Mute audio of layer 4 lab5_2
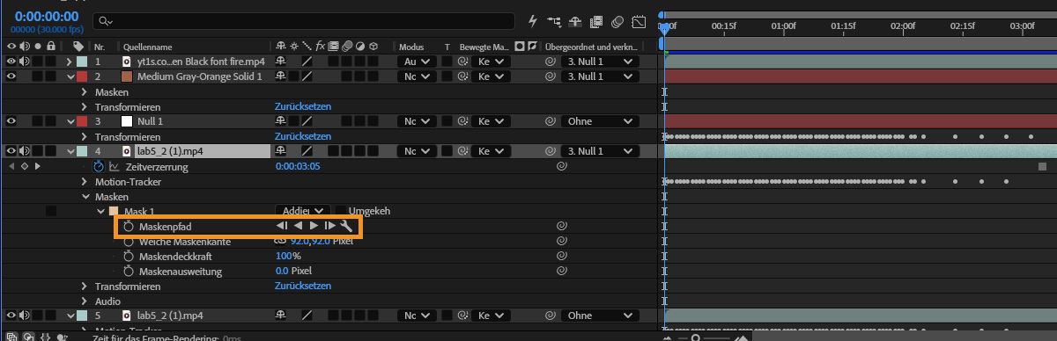The width and height of the screenshot is (1057, 341). 24,151
